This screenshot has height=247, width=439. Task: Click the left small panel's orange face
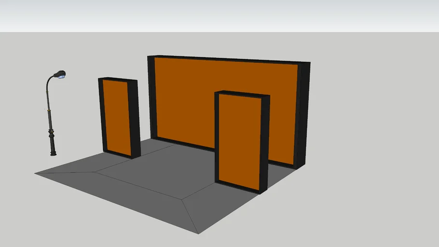[x=116, y=117]
